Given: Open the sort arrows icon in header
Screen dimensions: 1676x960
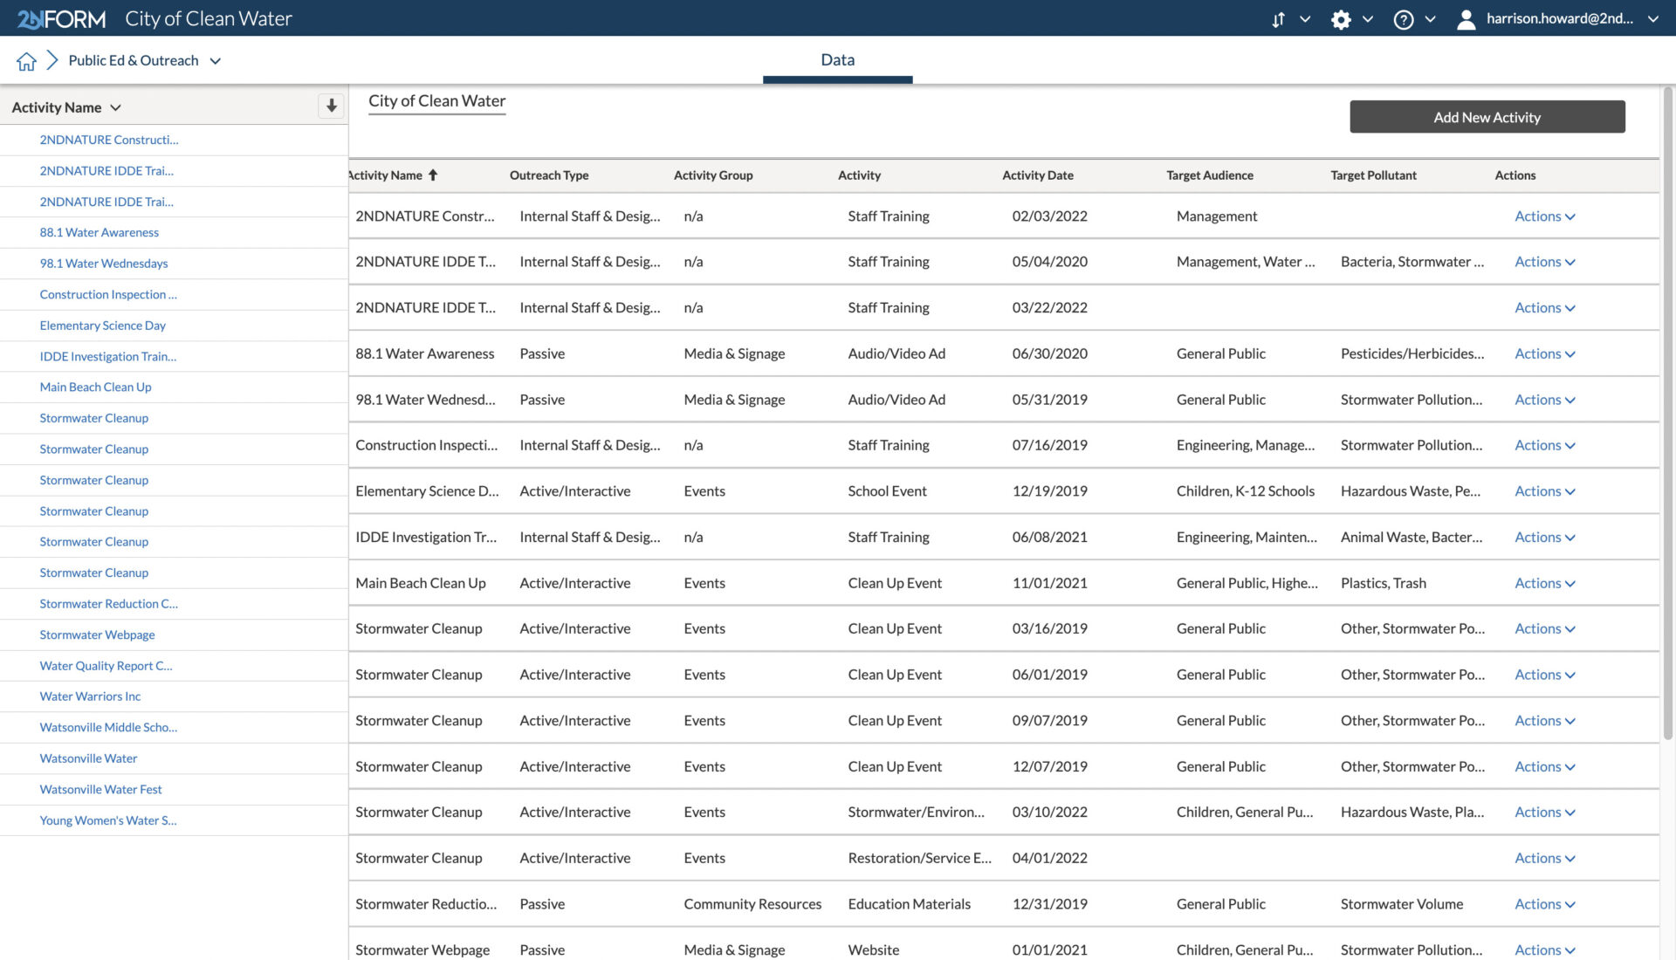Looking at the screenshot, I should (x=1278, y=19).
